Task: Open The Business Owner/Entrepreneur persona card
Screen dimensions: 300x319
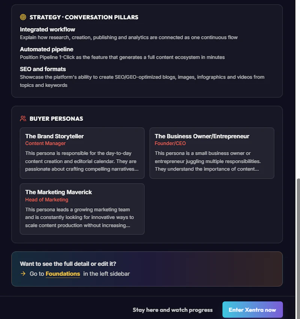Action: click(212, 153)
